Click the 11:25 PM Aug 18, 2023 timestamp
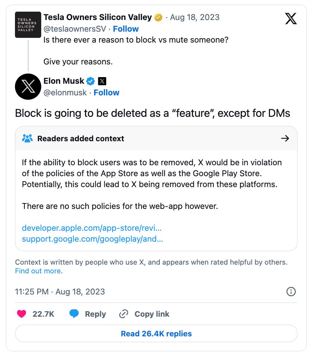The image size is (313, 356). (x=60, y=292)
